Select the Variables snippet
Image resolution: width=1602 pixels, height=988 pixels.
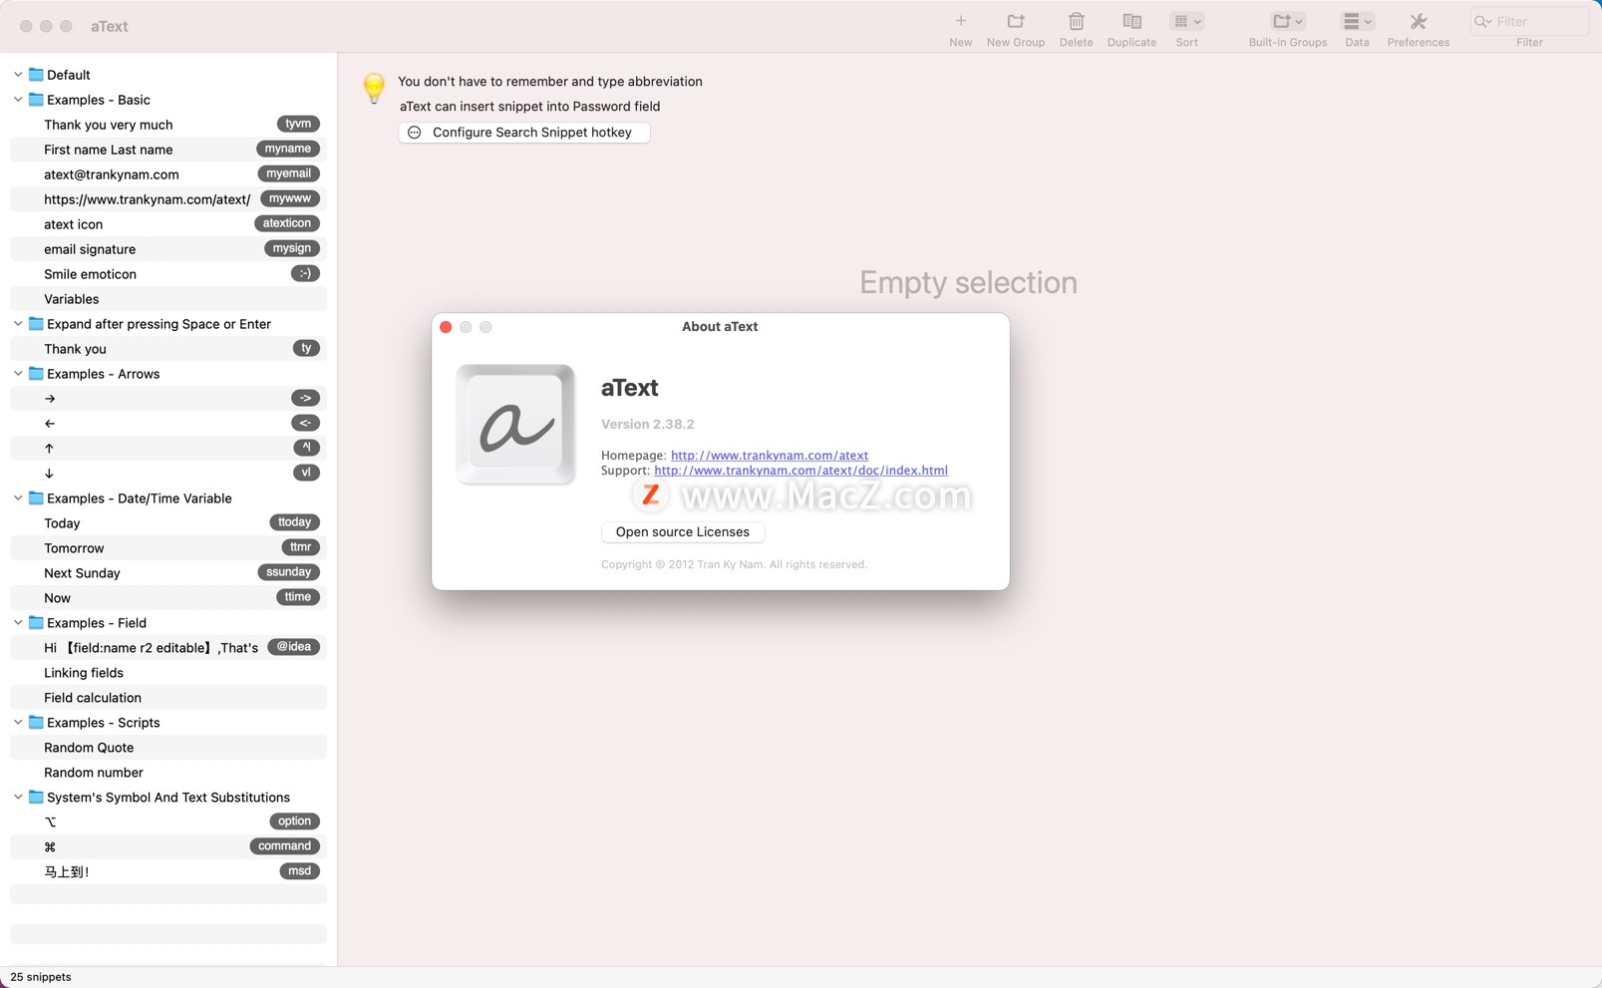click(168, 299)
